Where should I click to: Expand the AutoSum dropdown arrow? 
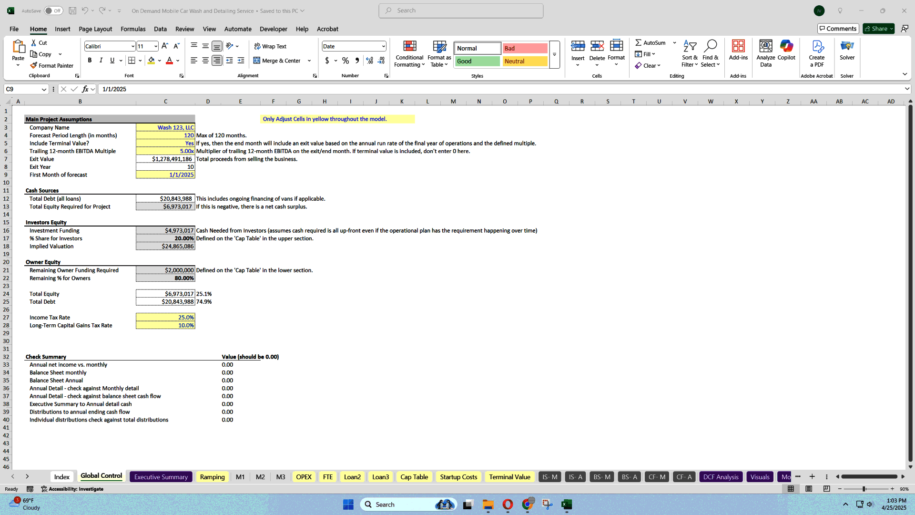tap(674, 43)
